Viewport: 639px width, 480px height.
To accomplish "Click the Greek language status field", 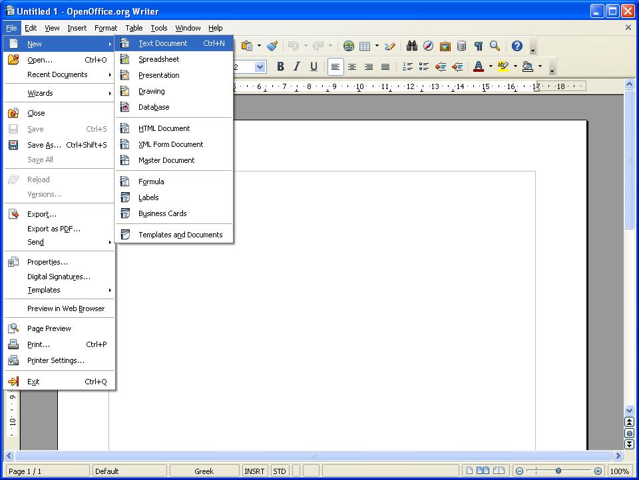I will (x=204, y=471).
